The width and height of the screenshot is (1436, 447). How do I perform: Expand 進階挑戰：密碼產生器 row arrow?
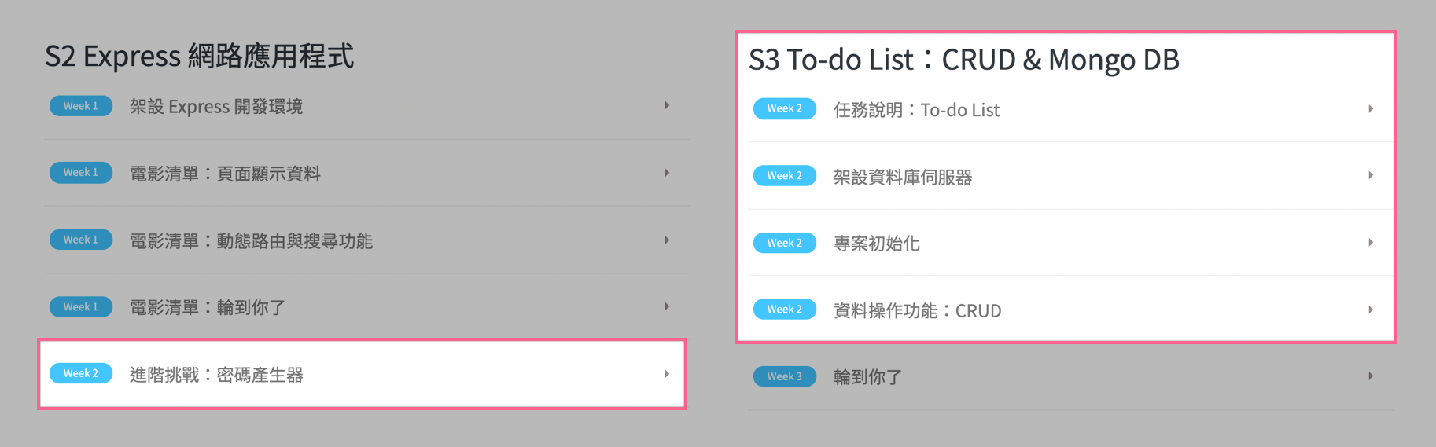[x=667, y=374]
